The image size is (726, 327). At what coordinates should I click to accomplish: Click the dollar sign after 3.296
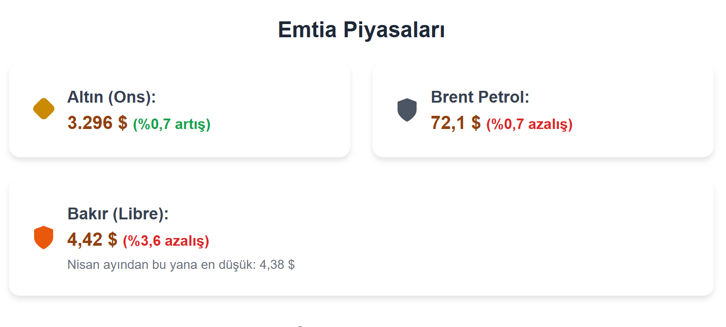[x=123, y=123]
